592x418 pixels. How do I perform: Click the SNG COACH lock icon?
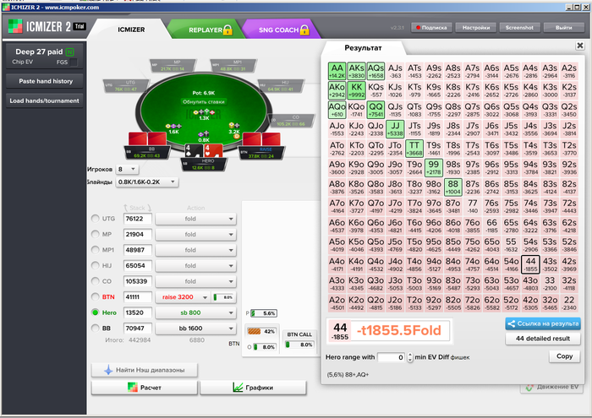coord(304,30)
